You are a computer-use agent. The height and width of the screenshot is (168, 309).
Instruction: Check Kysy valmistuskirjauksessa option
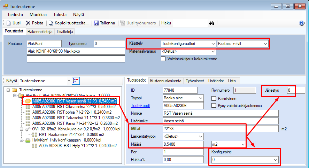214,105
